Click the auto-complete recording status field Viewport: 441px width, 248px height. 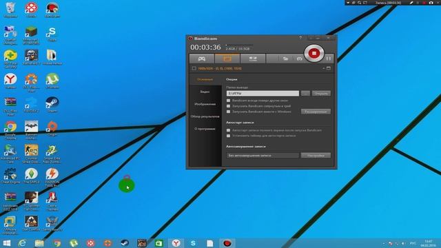point(263,155)
